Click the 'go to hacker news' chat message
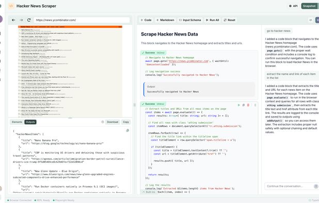319x203 pixels. tap(279, 31)
